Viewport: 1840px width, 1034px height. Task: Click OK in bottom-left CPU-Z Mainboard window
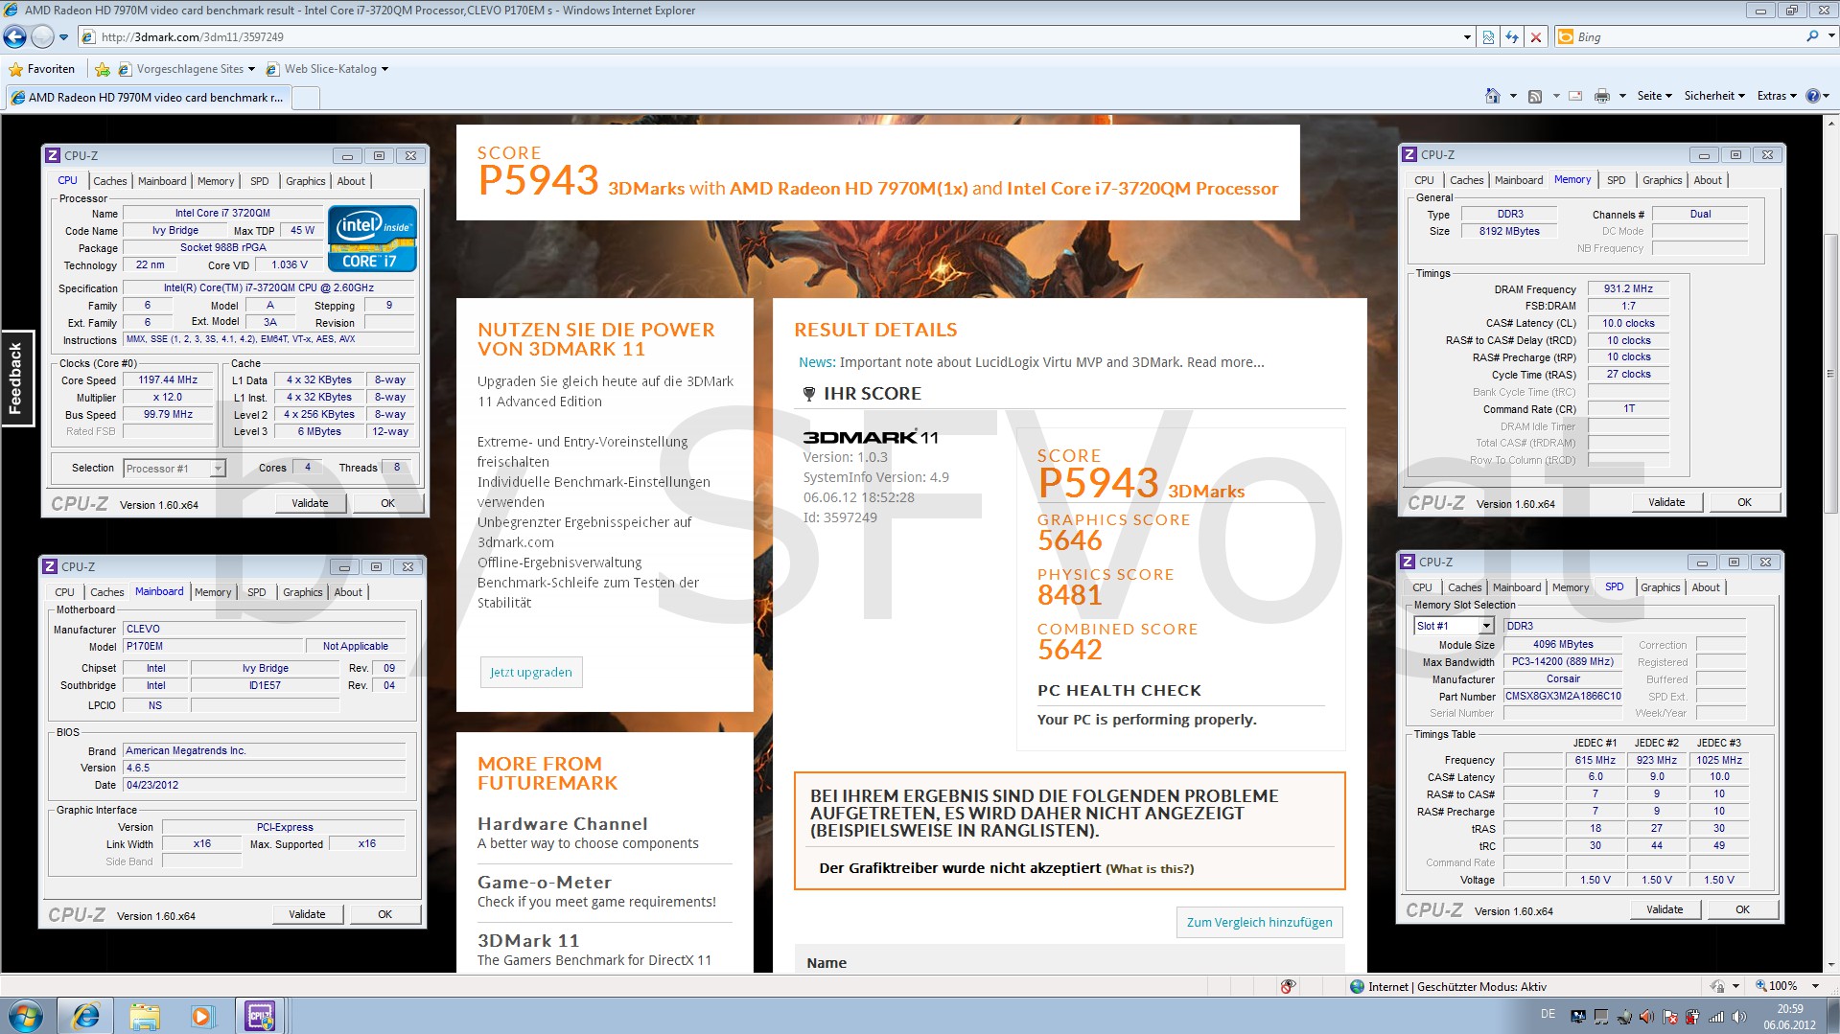[384, 914]
